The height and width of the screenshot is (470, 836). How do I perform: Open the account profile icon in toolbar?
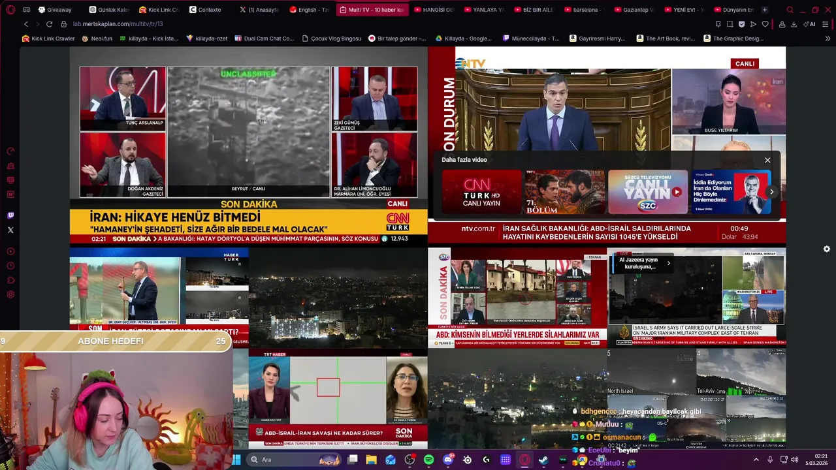(782, 24)
